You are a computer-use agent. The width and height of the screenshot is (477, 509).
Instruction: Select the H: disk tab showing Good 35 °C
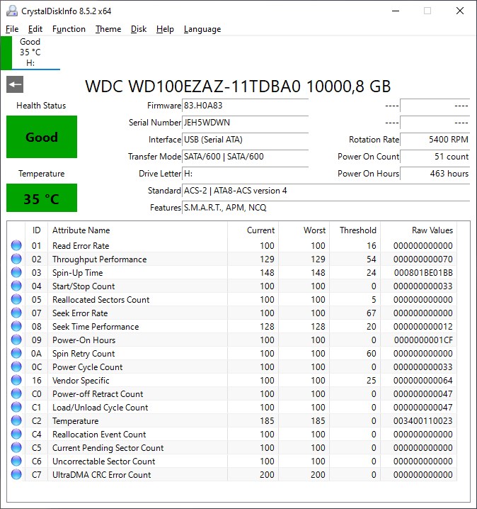point(30,52)
